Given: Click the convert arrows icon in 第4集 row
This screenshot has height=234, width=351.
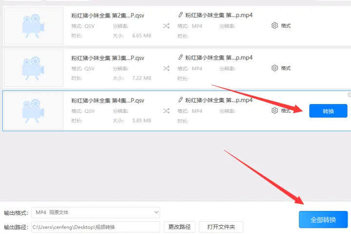Looking at the screenshot, I should [x=166, y=111].
